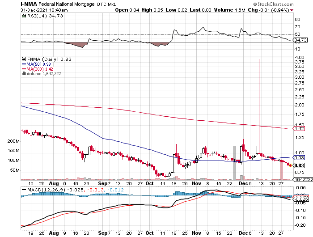Screen dimensions: 313x237
Task: Click the MA(50) 0.93 legend text
Action: coord(38,64)
